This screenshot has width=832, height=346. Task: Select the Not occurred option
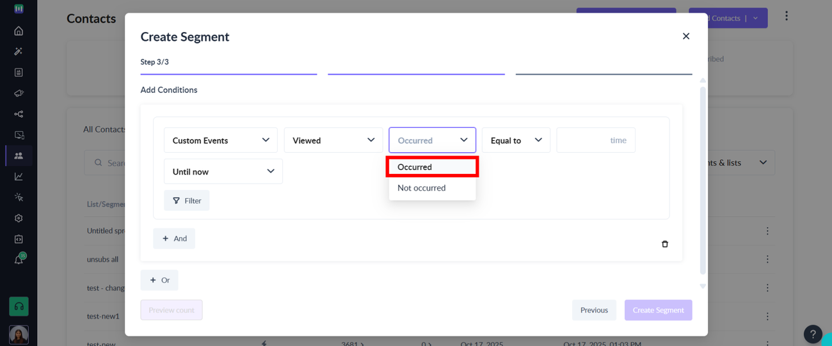click(432, 188)
